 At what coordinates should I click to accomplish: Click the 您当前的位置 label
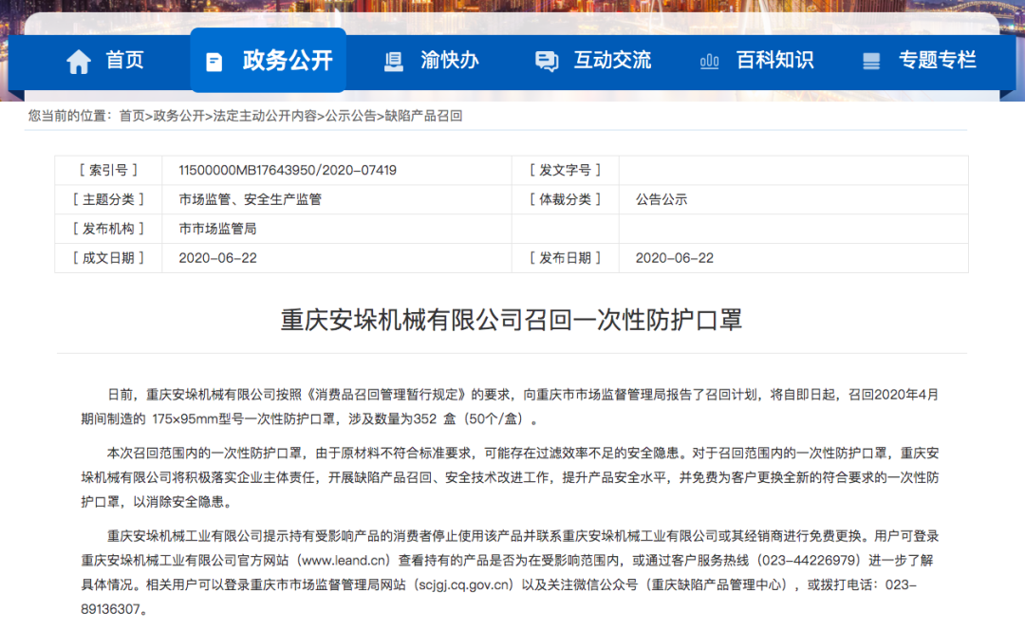[x=66, y=116]
